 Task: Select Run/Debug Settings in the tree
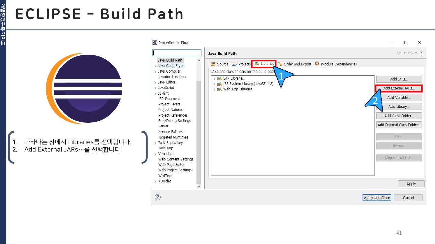(x=175, y=121)
